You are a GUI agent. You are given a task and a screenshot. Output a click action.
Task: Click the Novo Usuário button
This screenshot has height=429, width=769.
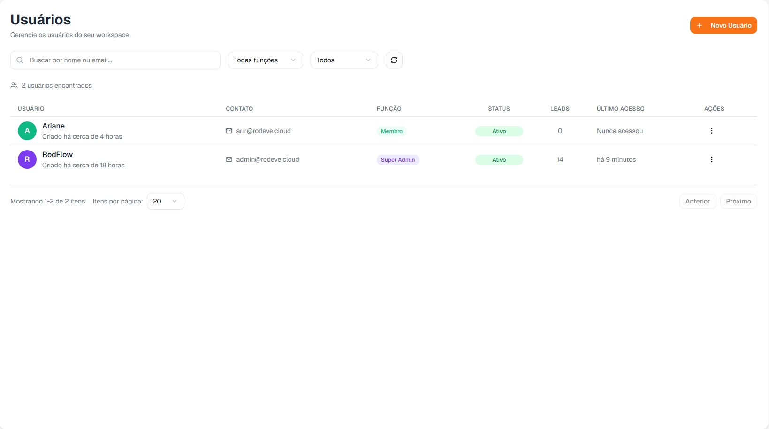723,25
